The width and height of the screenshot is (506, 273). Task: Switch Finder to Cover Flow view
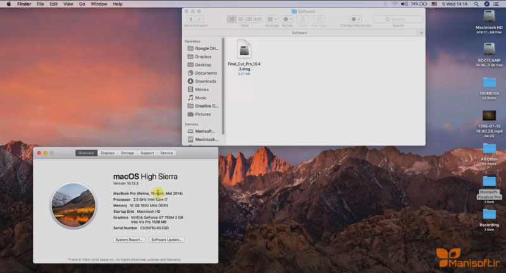(258, 19)
